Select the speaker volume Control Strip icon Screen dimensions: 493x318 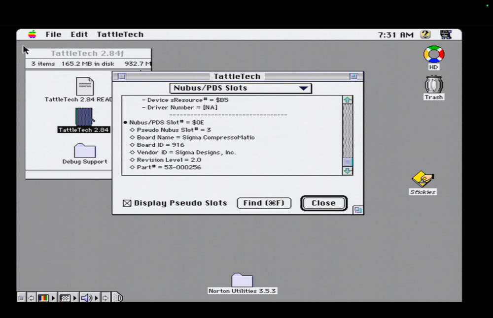point(85,298)
